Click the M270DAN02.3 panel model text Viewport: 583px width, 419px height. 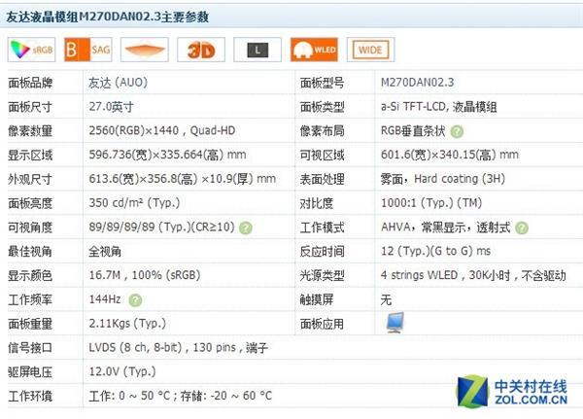tap(418, 83)
